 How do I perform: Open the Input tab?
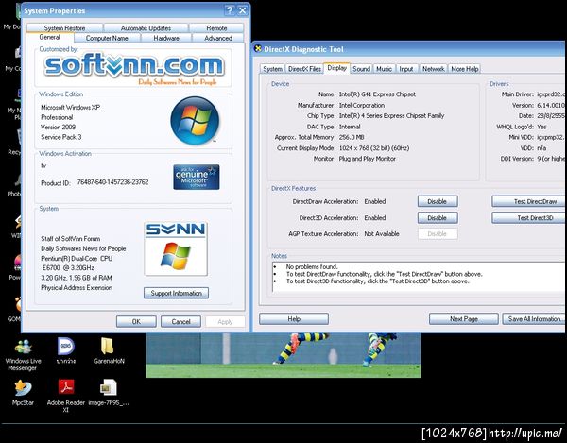(x=406, y=69)
